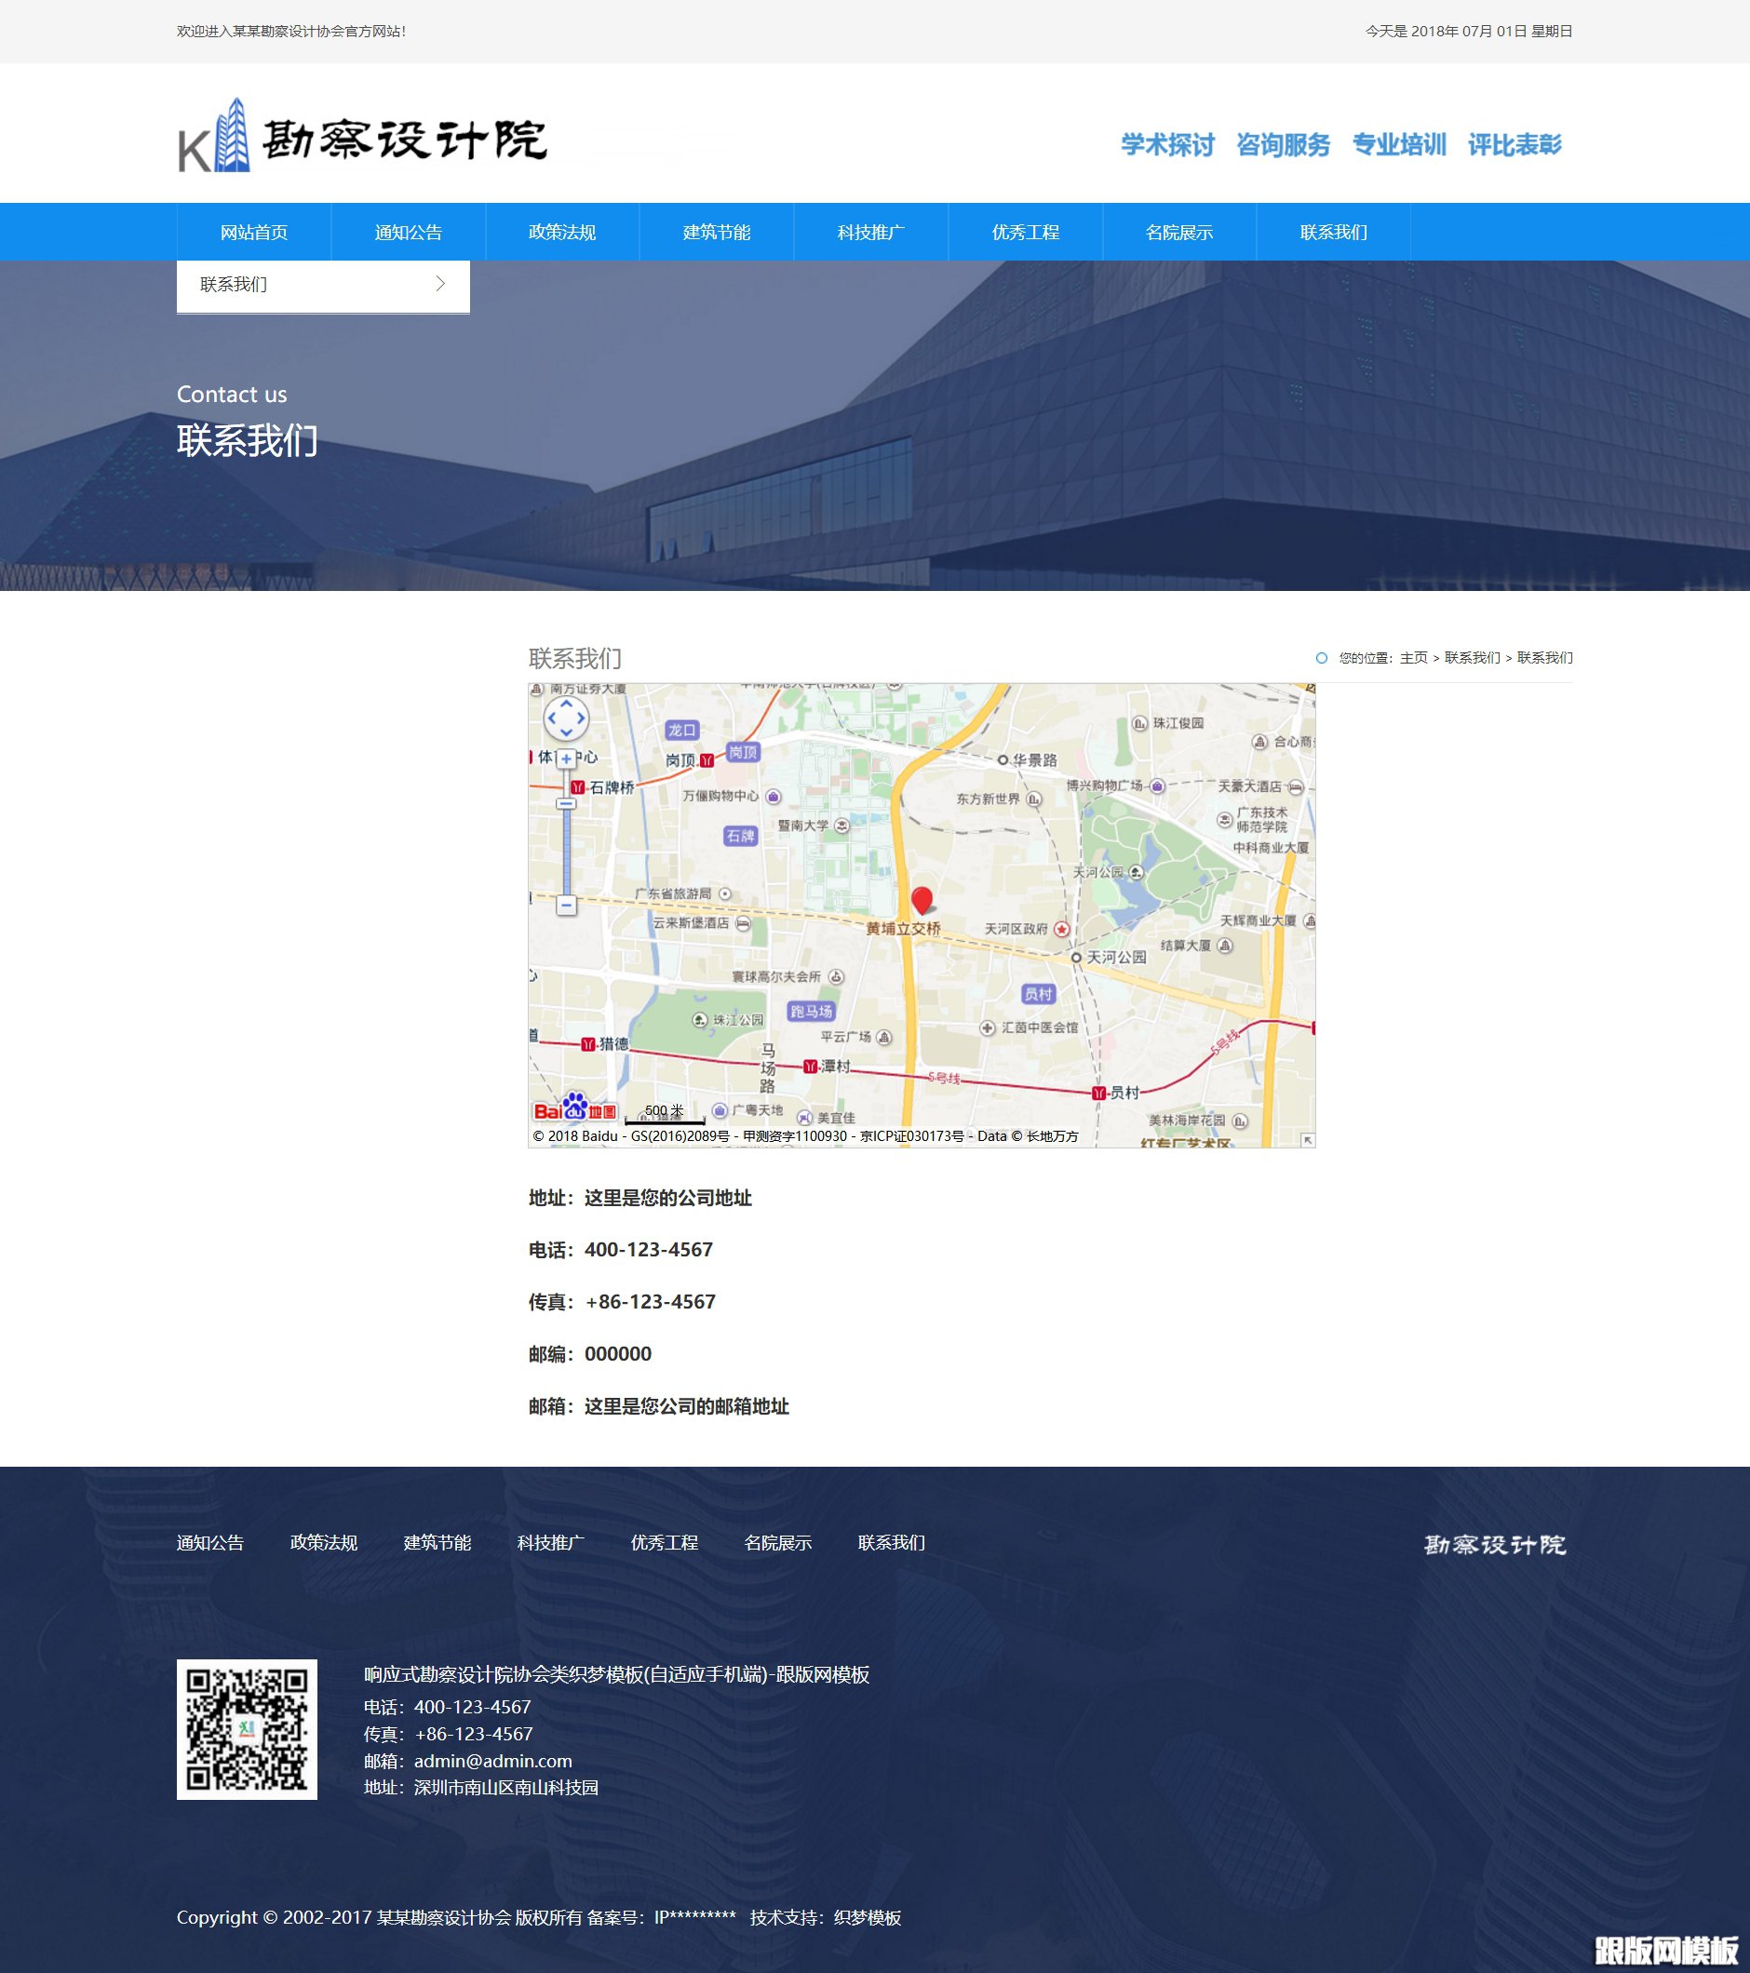Click the zoom in plus icon on map

click(x=566, y=760)
